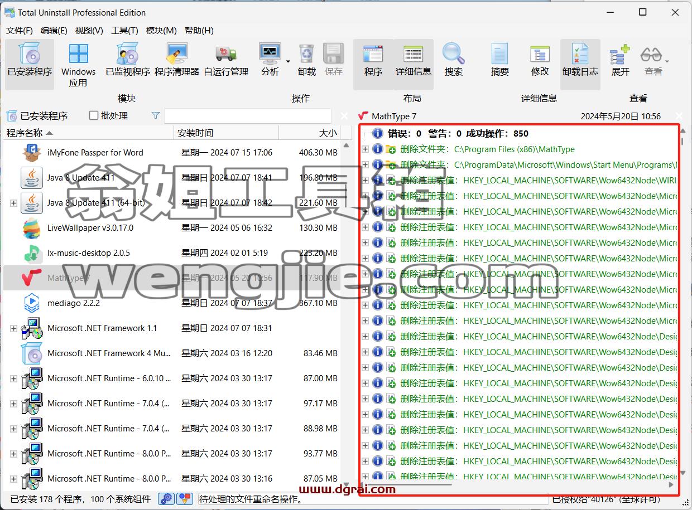The height and width of the screenshot is (510, 692).
Task: Open the 视图(V) menu
Action: [89, 31]
